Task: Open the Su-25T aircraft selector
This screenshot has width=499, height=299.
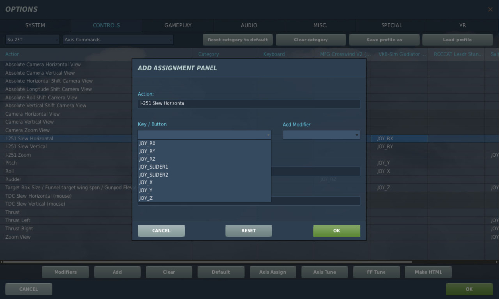Action: (32, 40)
